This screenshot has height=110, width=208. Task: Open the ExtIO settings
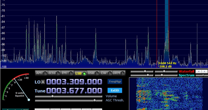[115, 90]
